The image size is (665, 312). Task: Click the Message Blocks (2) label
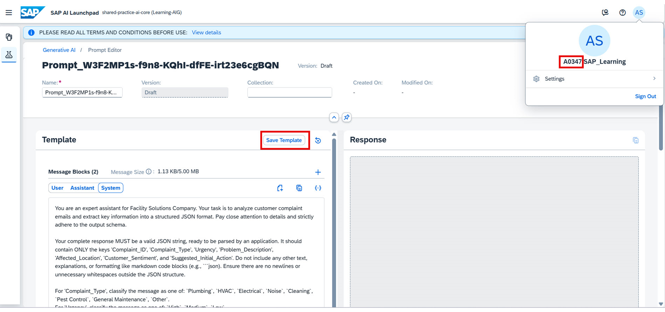[73, 172]
